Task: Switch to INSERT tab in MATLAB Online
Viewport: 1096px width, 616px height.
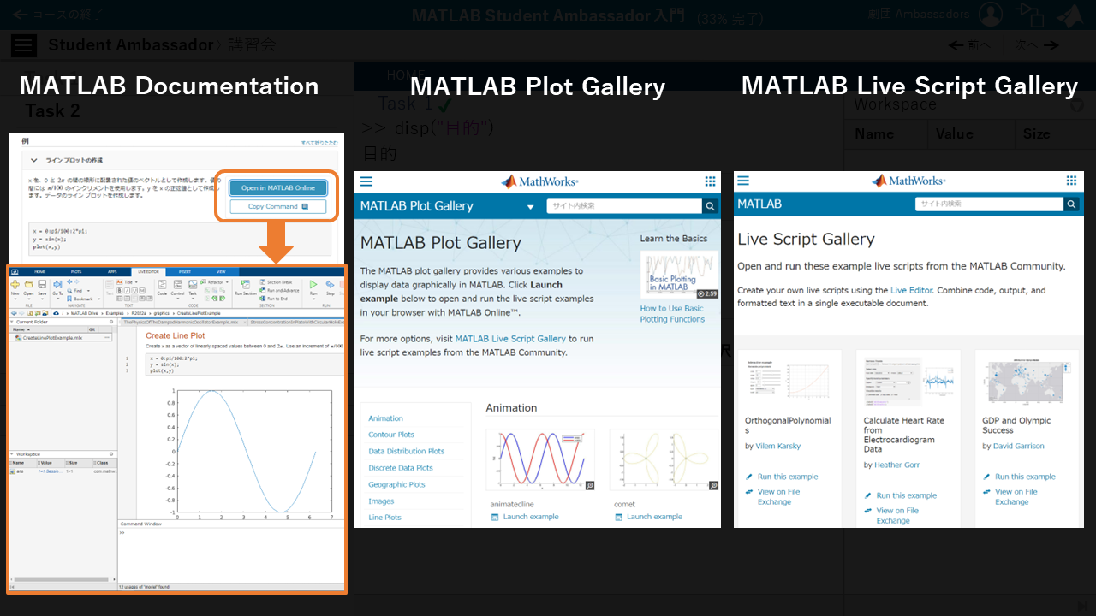Action: coord(184,272)
